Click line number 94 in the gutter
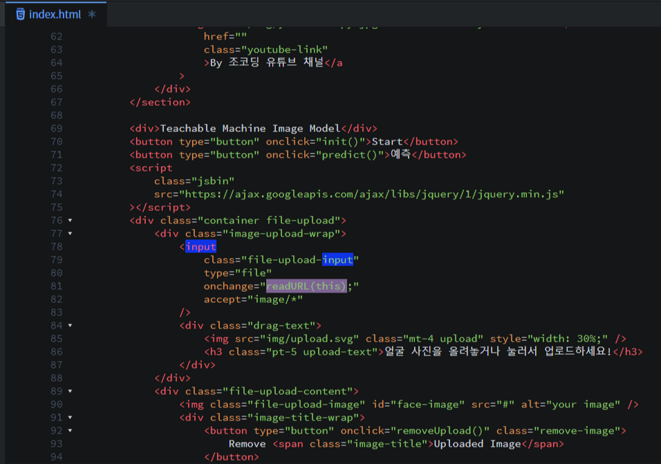 pos(57,457)
